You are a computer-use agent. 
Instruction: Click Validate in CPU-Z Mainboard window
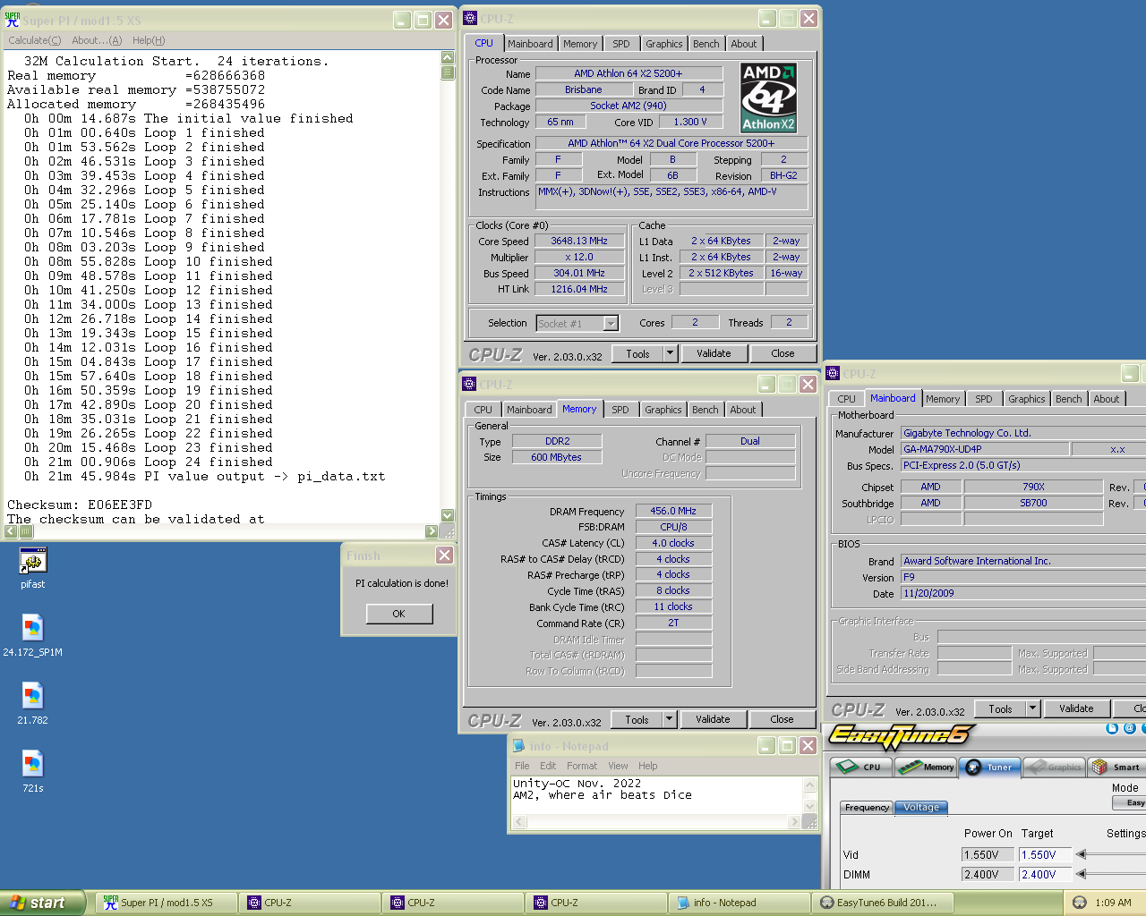(1076, 708)
